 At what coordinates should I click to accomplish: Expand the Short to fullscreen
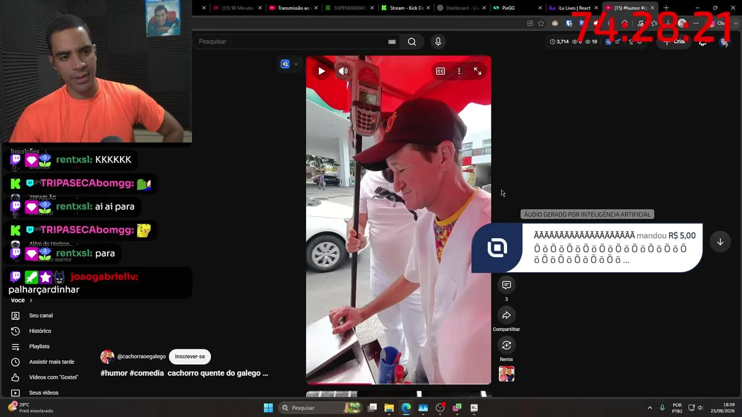478,71
